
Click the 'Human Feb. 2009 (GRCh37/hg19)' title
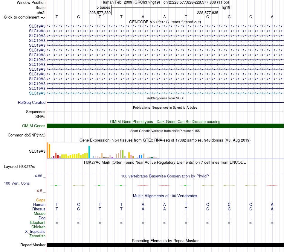(x=131, y=2)
